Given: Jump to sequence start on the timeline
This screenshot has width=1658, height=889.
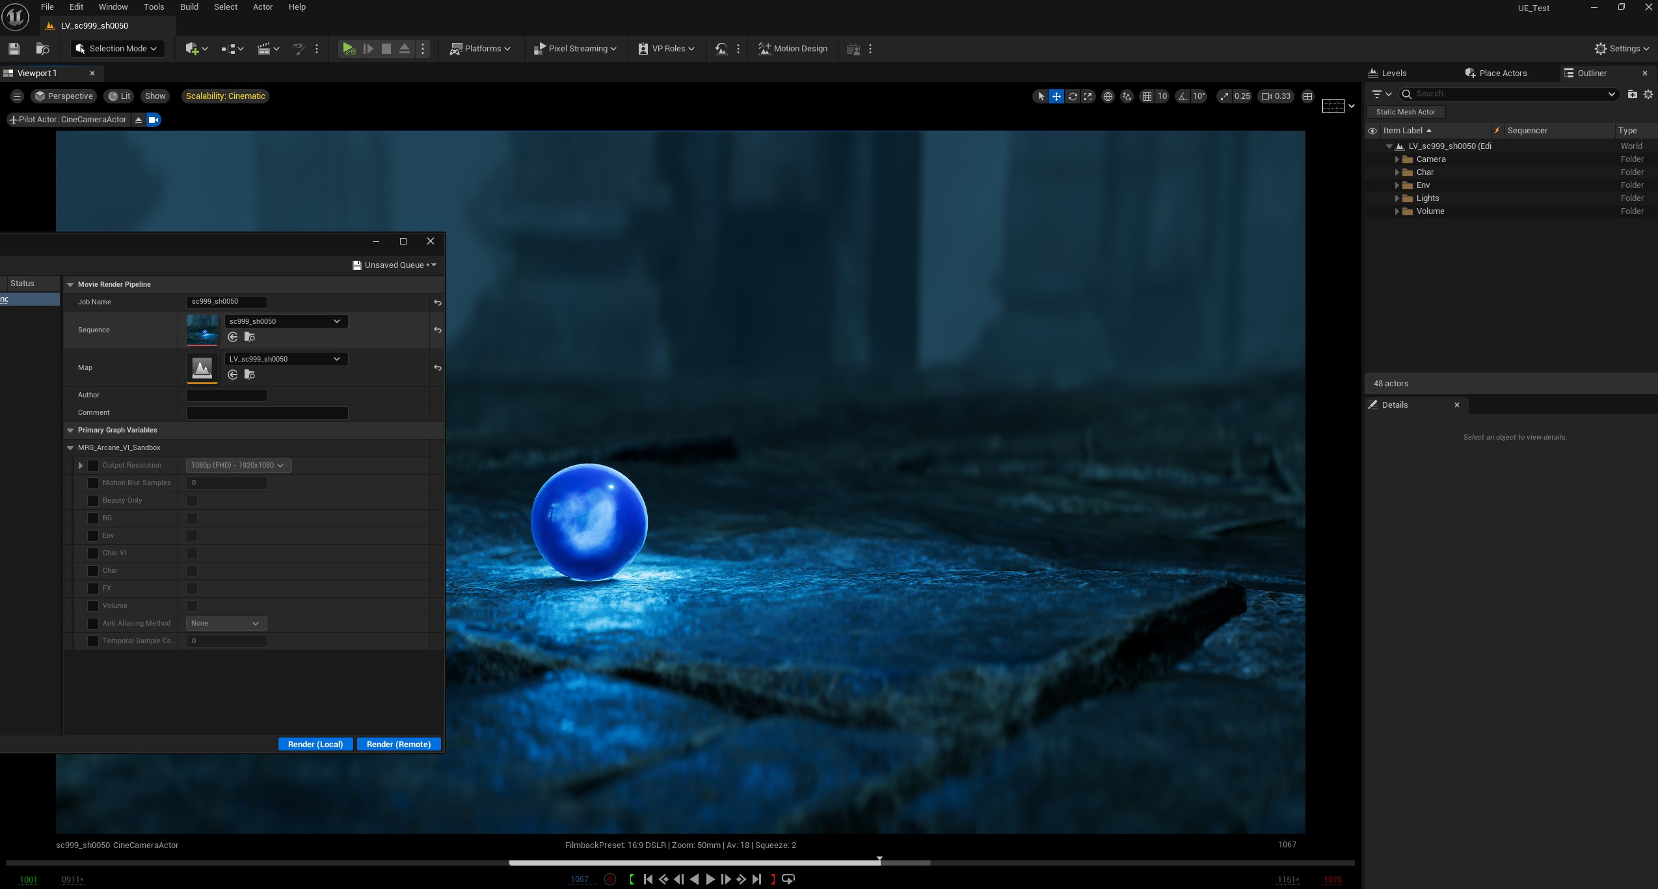Looking at the screenshot, I should pos(648,879).
